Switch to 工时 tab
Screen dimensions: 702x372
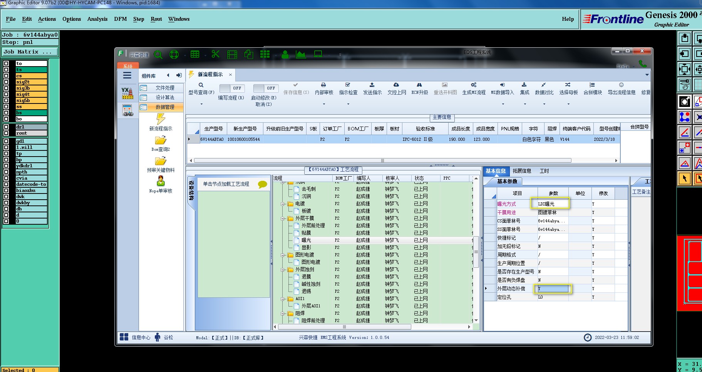click(544, 171)
